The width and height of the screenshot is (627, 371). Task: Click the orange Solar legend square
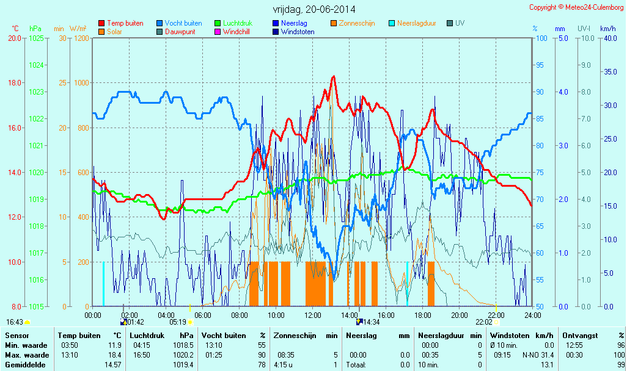point(101,32)
